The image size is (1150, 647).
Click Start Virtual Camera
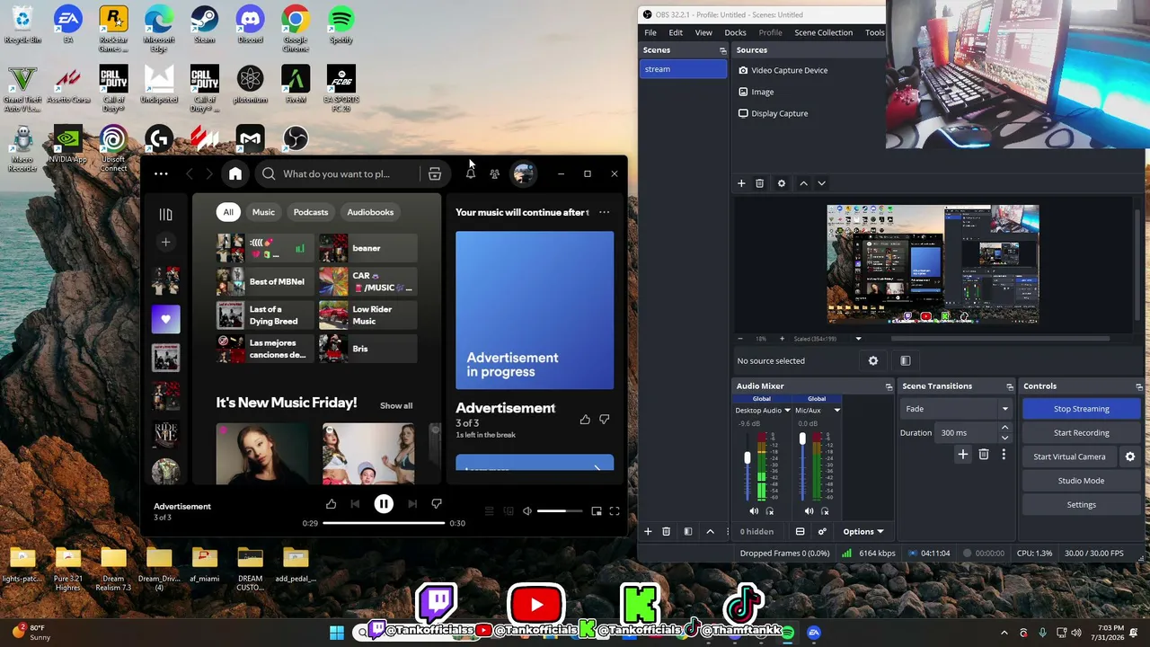click(1069, 456)
